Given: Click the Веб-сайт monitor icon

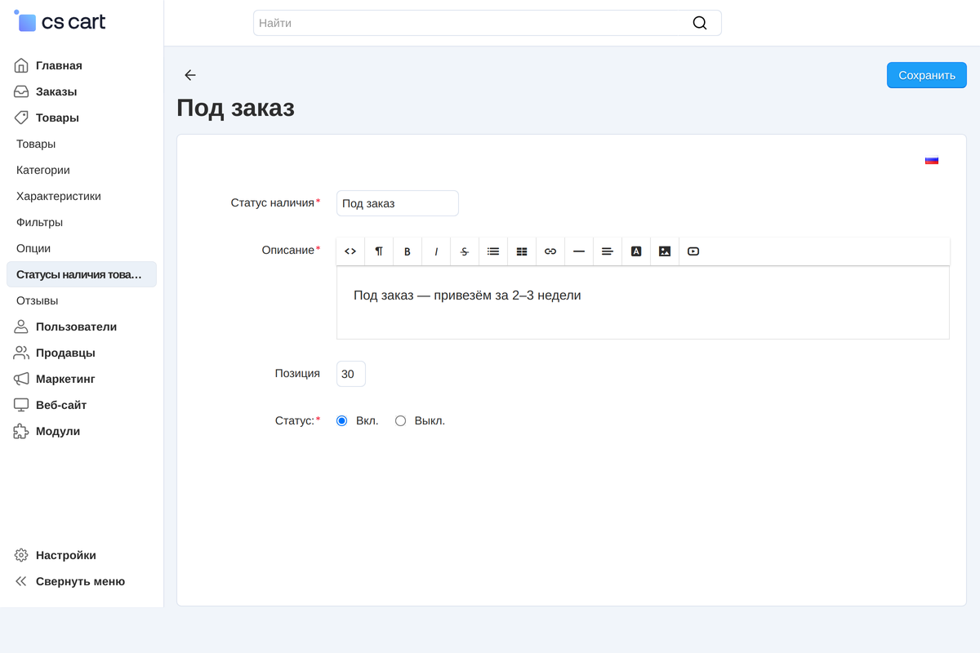Looking at the screenshot, I should click(21, 405).
